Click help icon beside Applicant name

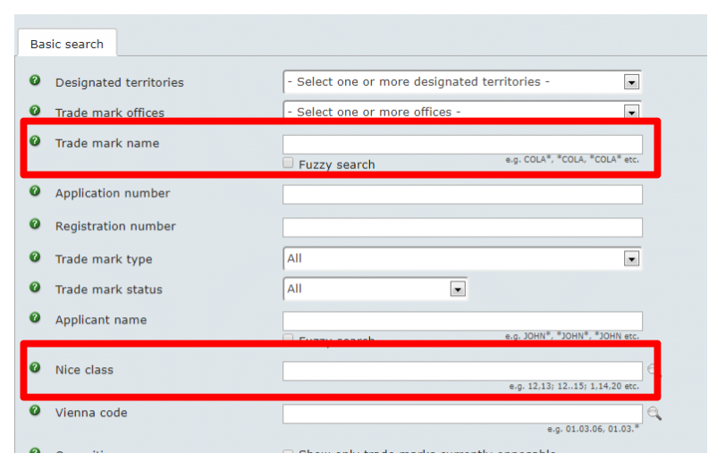tap(35, 317)
